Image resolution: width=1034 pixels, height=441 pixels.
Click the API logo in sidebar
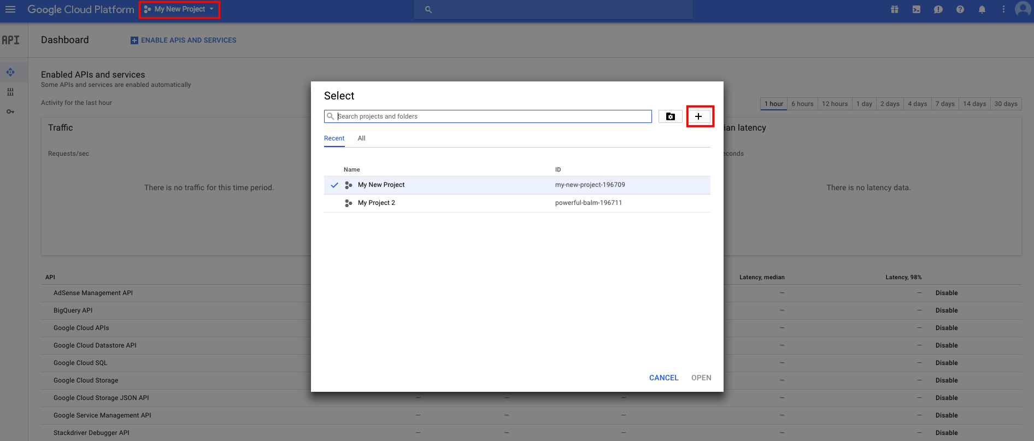pyautogui.click(x=10, y=40)
